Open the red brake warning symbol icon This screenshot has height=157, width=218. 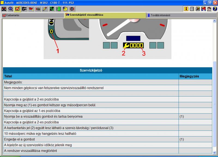click(72, 9)
